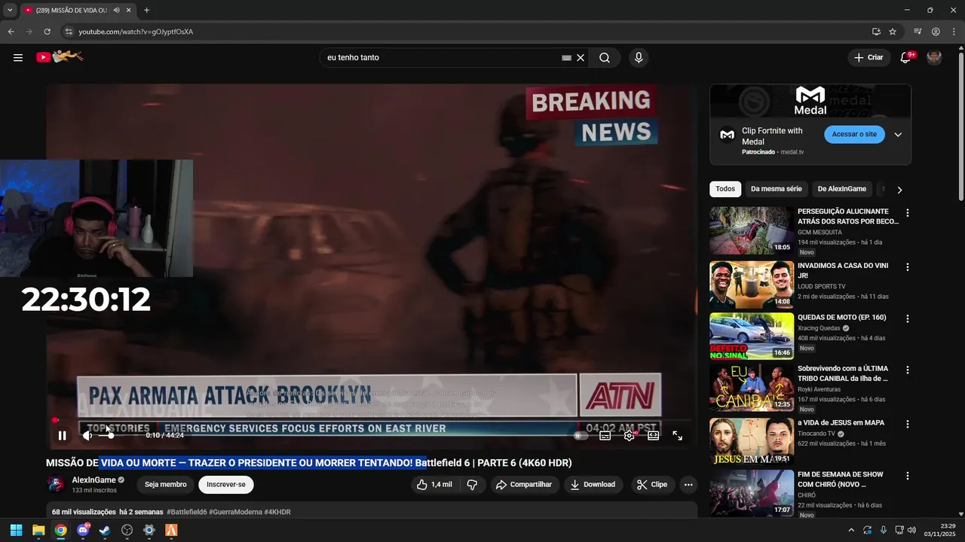Open the Chrome three-dot menu
Image resolution: width=965 pixels, height=542 pixels.
click(x=953, y=32)
